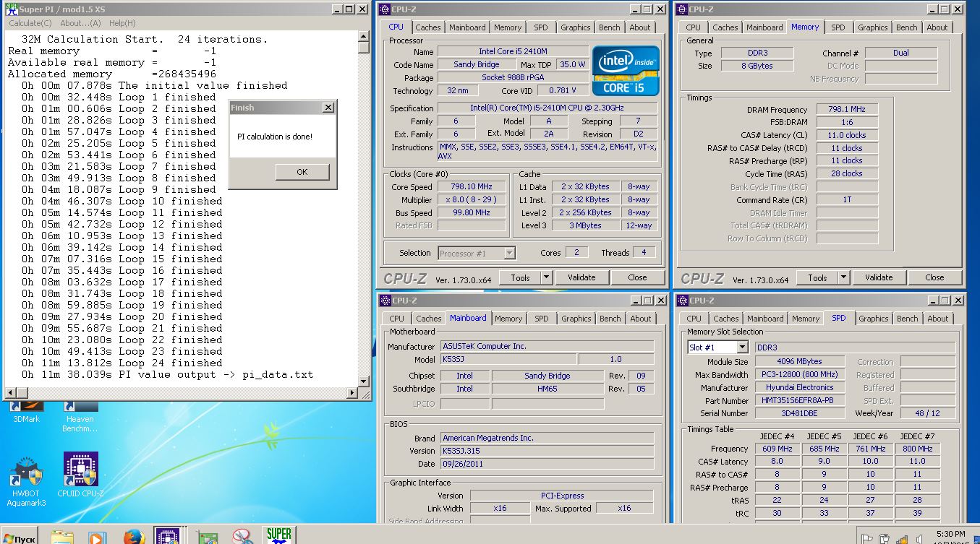980x544 pixels.
Task: Open Bench tab in SPD window
Action: [x=907, y=319]
